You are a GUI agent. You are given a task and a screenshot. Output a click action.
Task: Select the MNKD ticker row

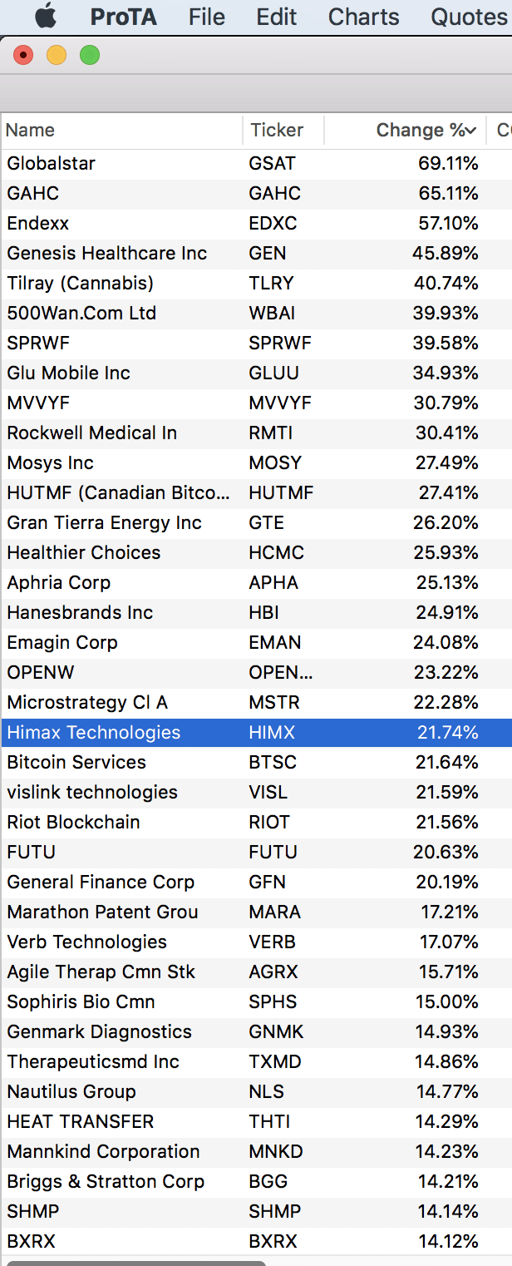(x=256, y=1152)
